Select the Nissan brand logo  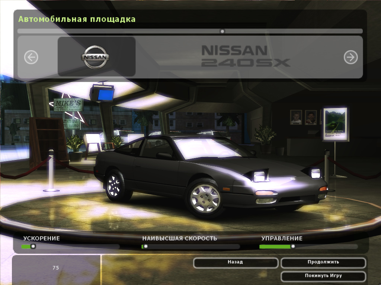pos(95,57)
